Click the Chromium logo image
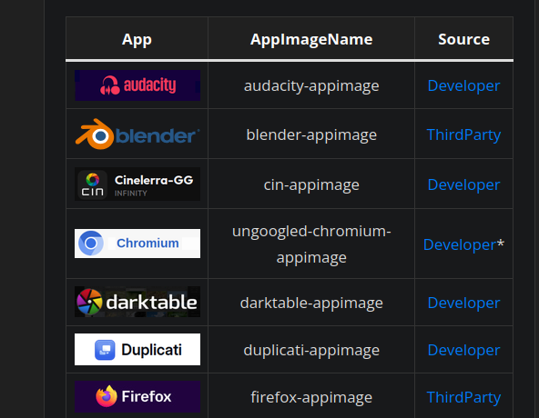The height and width of the screenshot is (418, 539). (137, 244)
